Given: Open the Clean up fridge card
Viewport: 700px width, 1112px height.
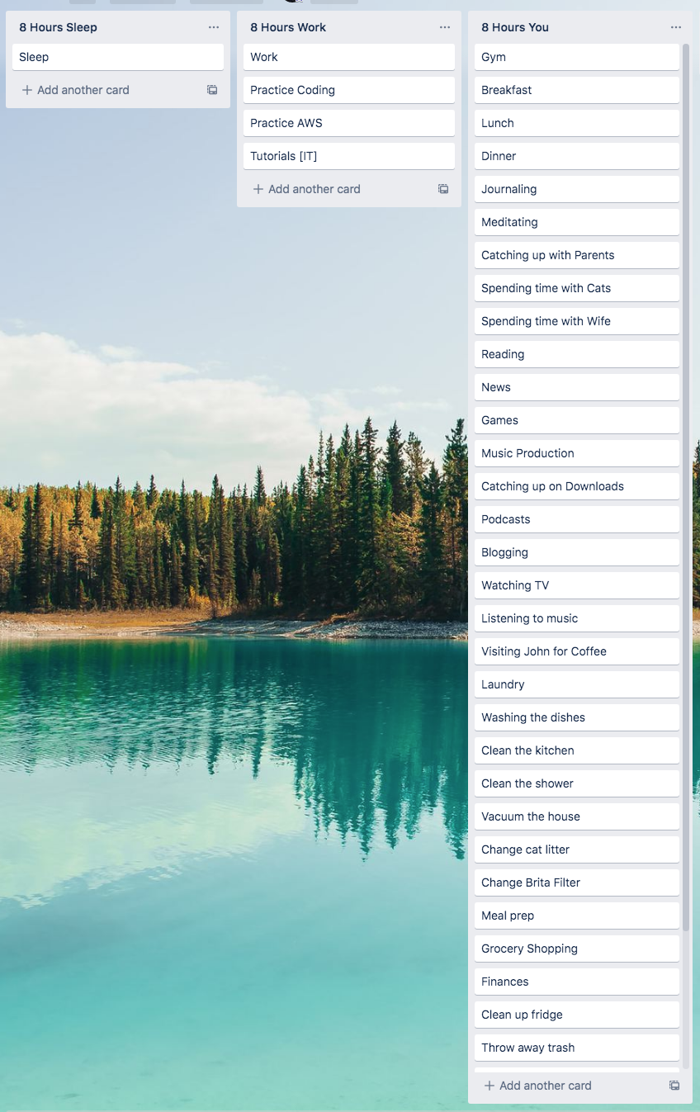Looking at the screenshot, I should tap(577, 1015).
